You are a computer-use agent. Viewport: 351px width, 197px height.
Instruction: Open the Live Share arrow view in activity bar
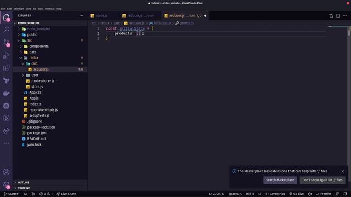(6, 131)
